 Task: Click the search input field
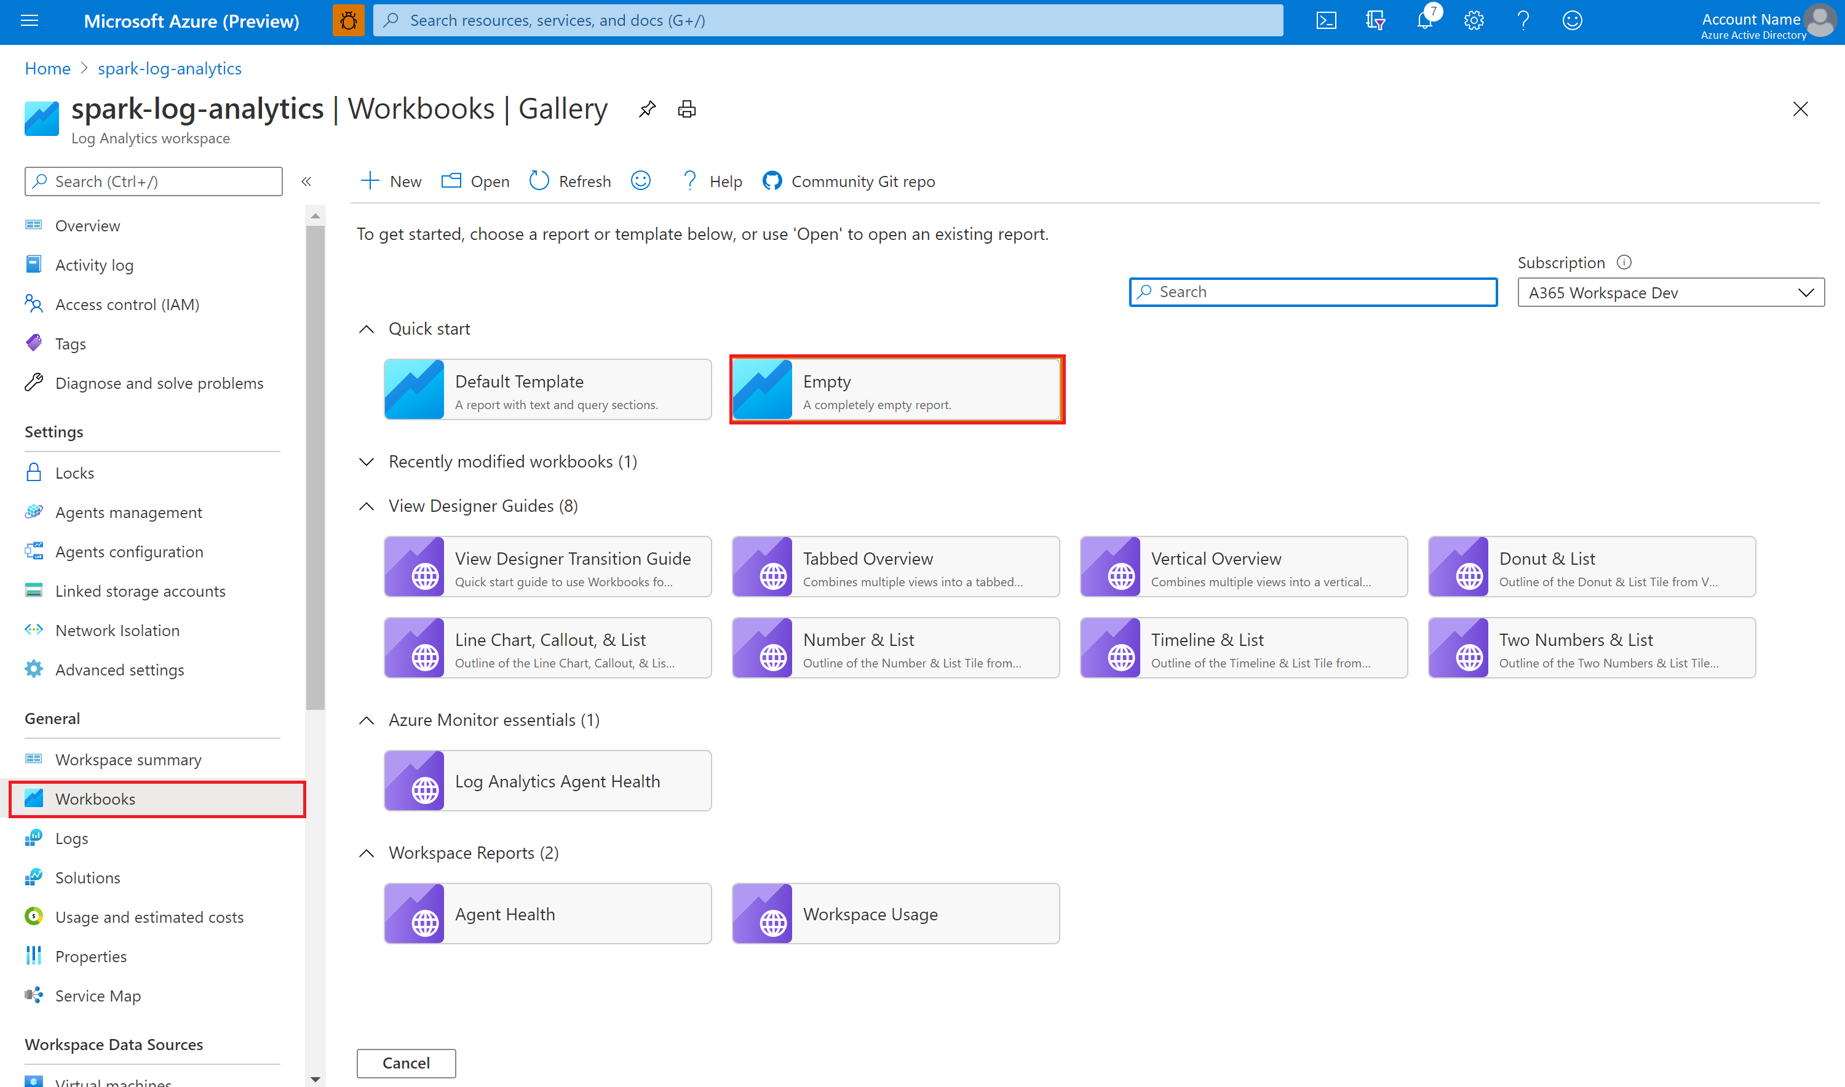[1313, 291]
